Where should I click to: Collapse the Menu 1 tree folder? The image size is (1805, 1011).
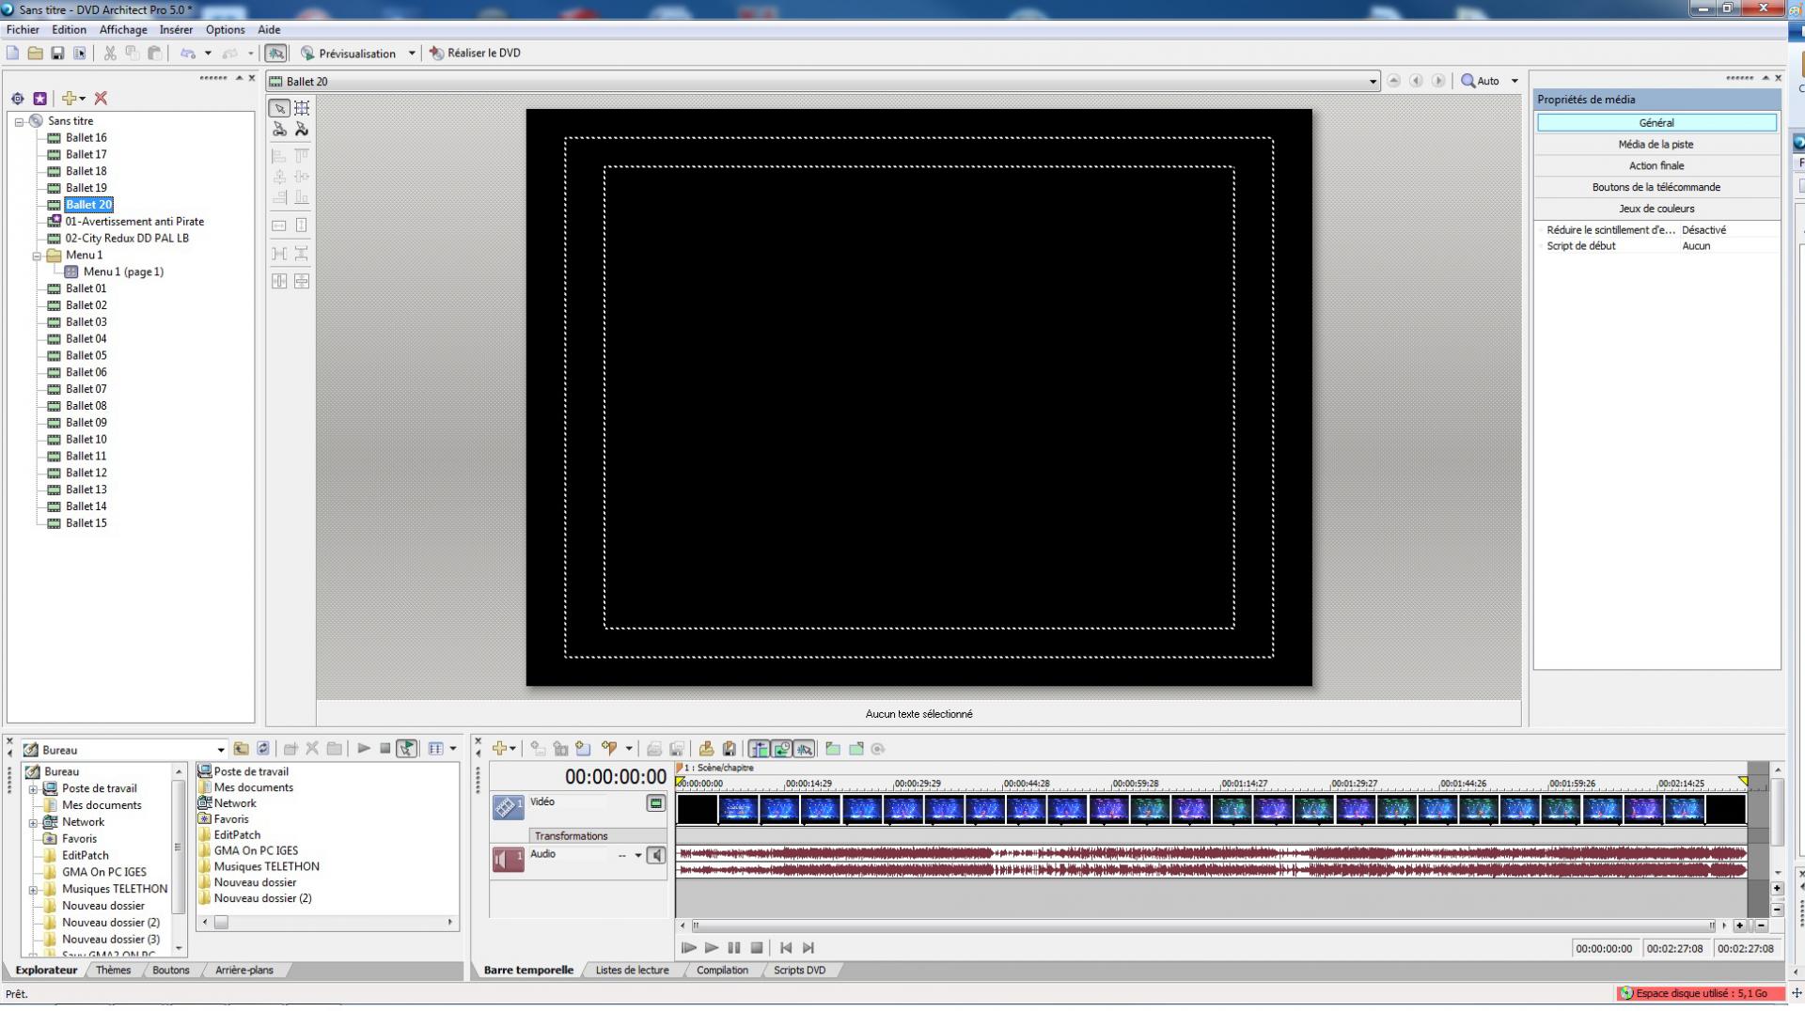pyautogui.click(x=38, y=256)
